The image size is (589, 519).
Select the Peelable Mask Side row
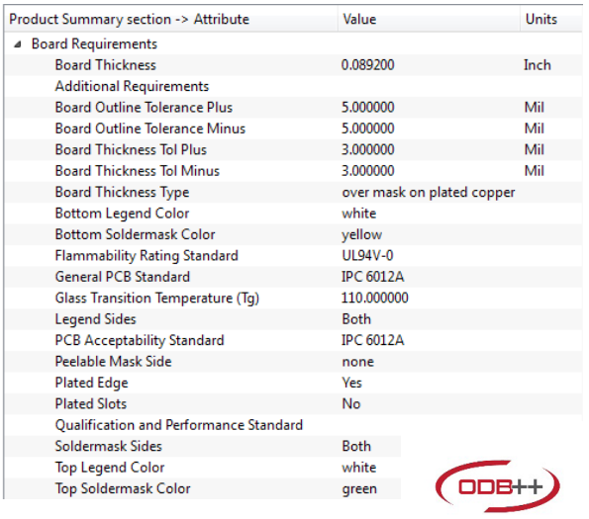click(x=294, y=362)
